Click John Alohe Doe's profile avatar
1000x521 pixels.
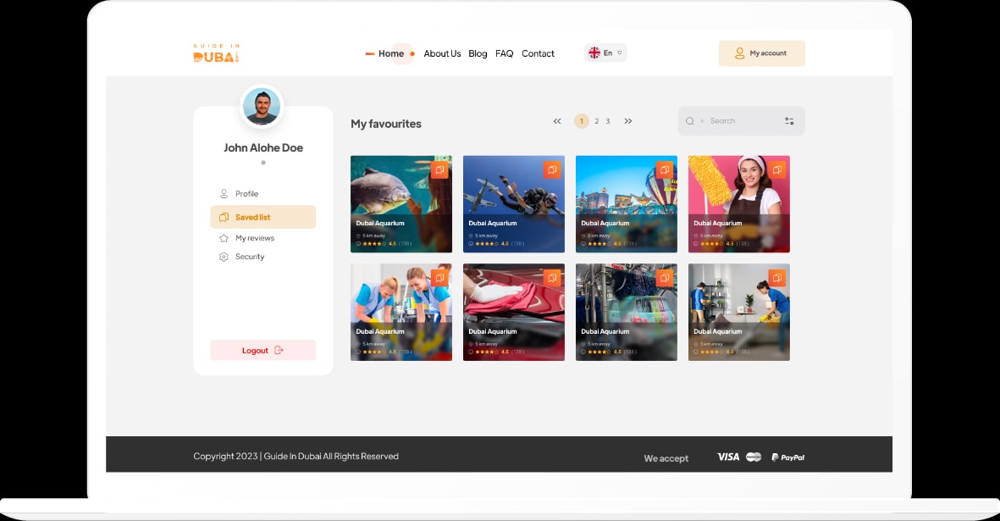[x=262, y=107]
